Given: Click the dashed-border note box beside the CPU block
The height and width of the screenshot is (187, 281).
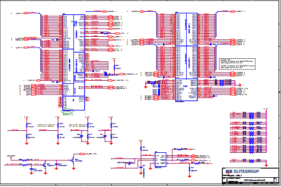Looking at the screenshot, I should point(237,64).
